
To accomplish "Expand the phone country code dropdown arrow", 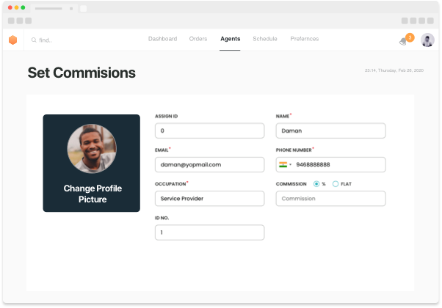I will tap(291, 164).
